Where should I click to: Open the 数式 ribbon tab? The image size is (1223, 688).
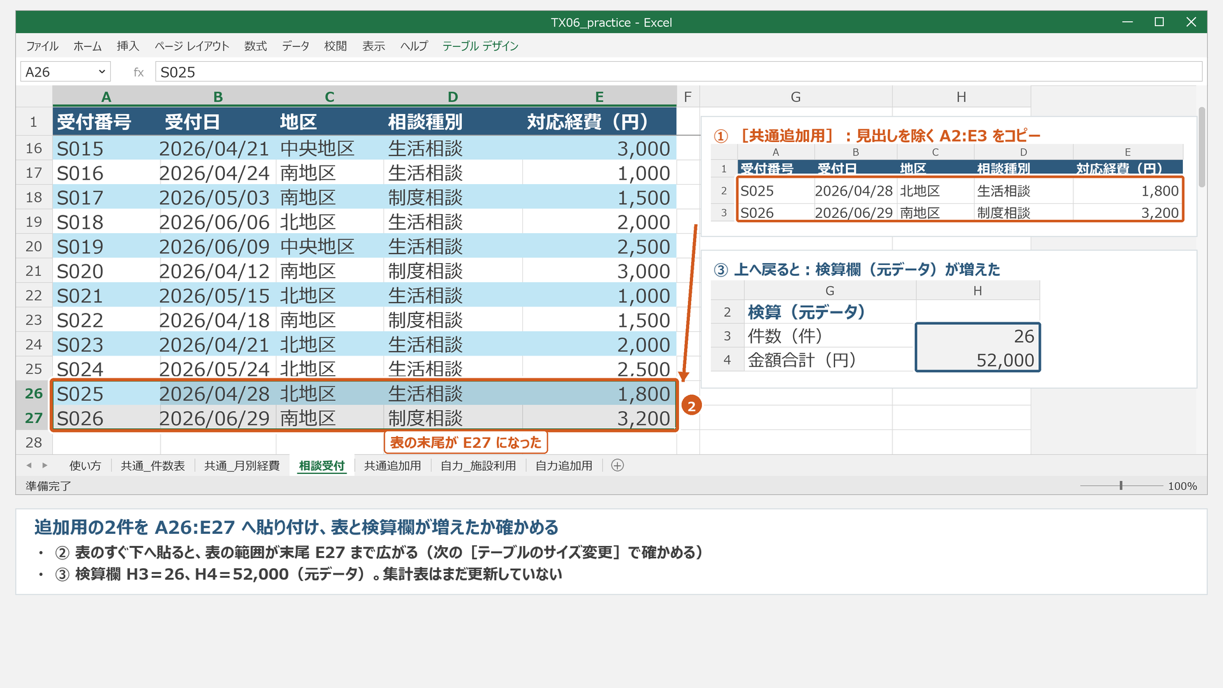click(x=255, y=46)
